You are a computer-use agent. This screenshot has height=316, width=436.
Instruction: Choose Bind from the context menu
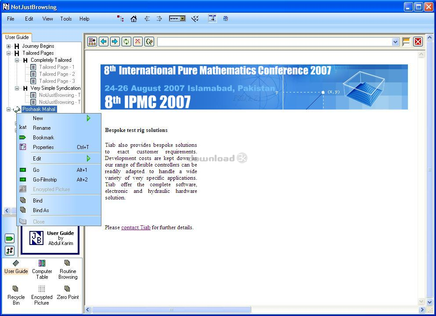(x=59, y=200)
